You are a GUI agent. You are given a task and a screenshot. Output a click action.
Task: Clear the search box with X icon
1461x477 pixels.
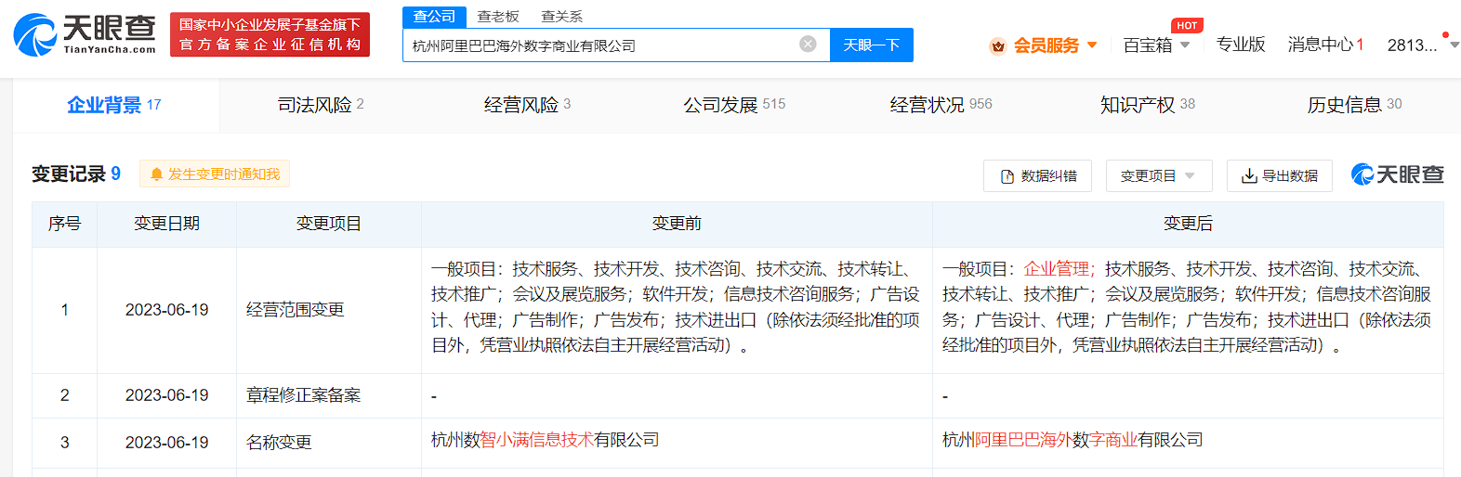coord(809,44)
